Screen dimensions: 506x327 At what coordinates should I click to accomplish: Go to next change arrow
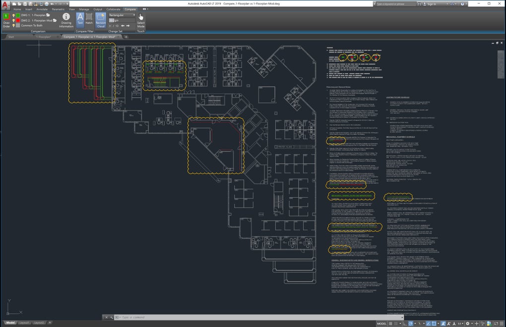coord(127,26)
